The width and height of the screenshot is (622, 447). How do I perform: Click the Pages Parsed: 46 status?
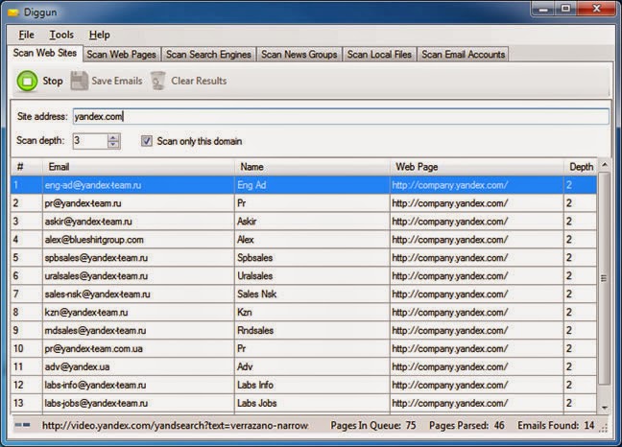tap(466, 426)
